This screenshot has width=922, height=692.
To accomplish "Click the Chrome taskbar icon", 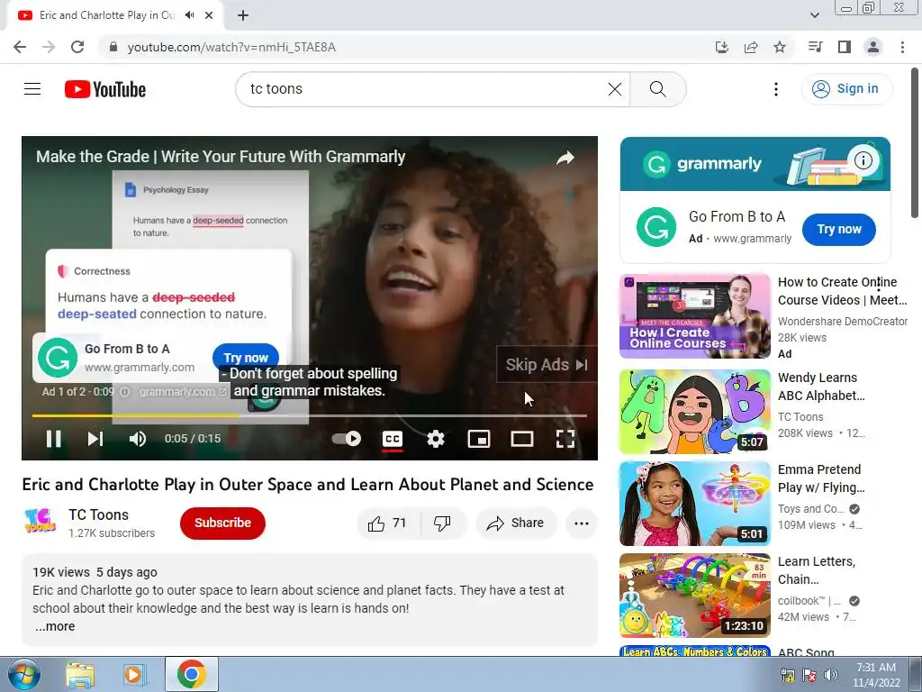I will [191, 674].
